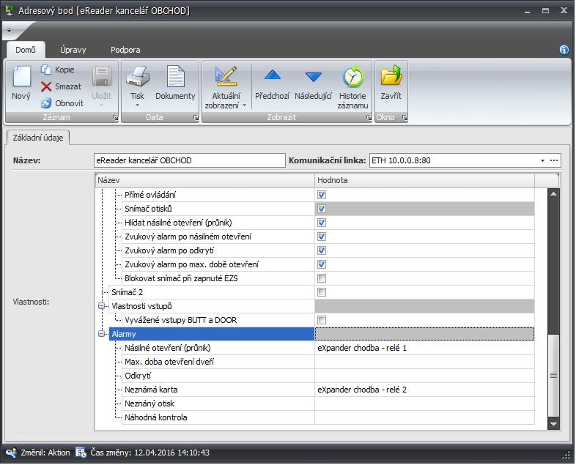Uncheck Přímé ovládání checkbox
The height and width of the screenshot is (465, 576).
point(322,195)
